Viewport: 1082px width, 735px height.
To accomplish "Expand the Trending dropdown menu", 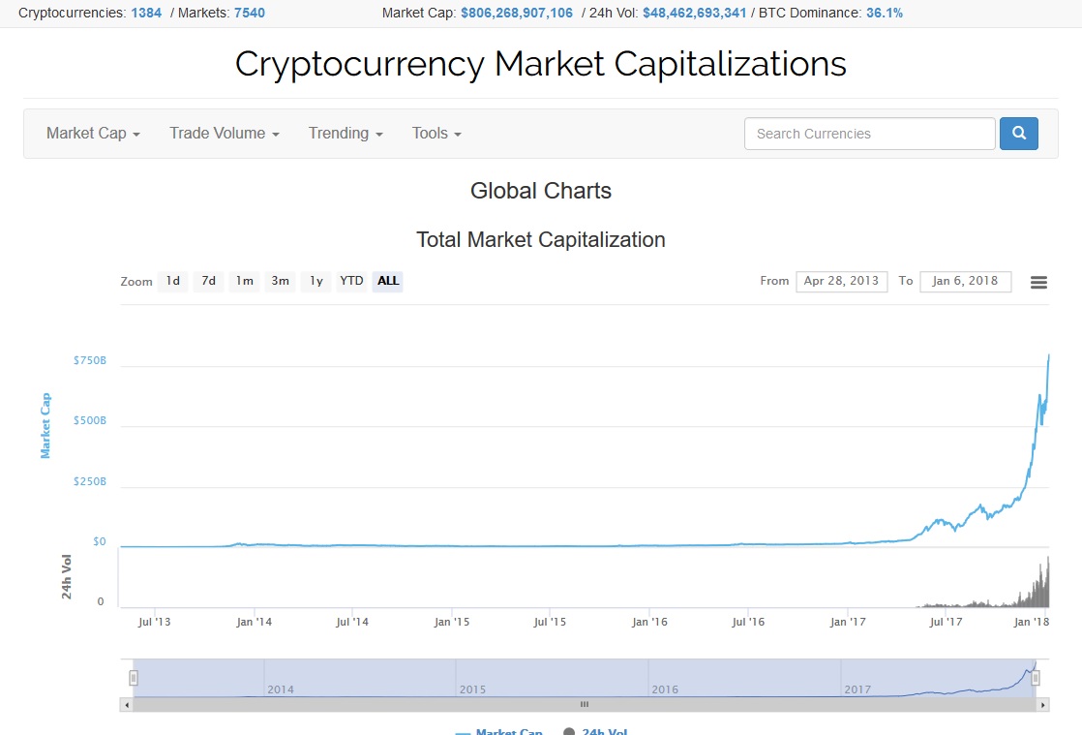I will [346, 134].
